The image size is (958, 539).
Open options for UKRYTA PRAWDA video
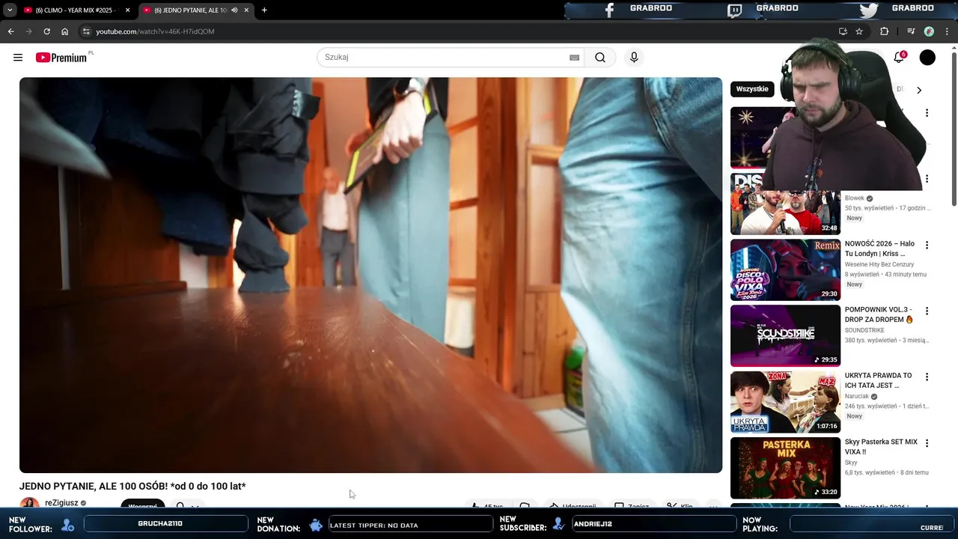[x=927, y=377]
